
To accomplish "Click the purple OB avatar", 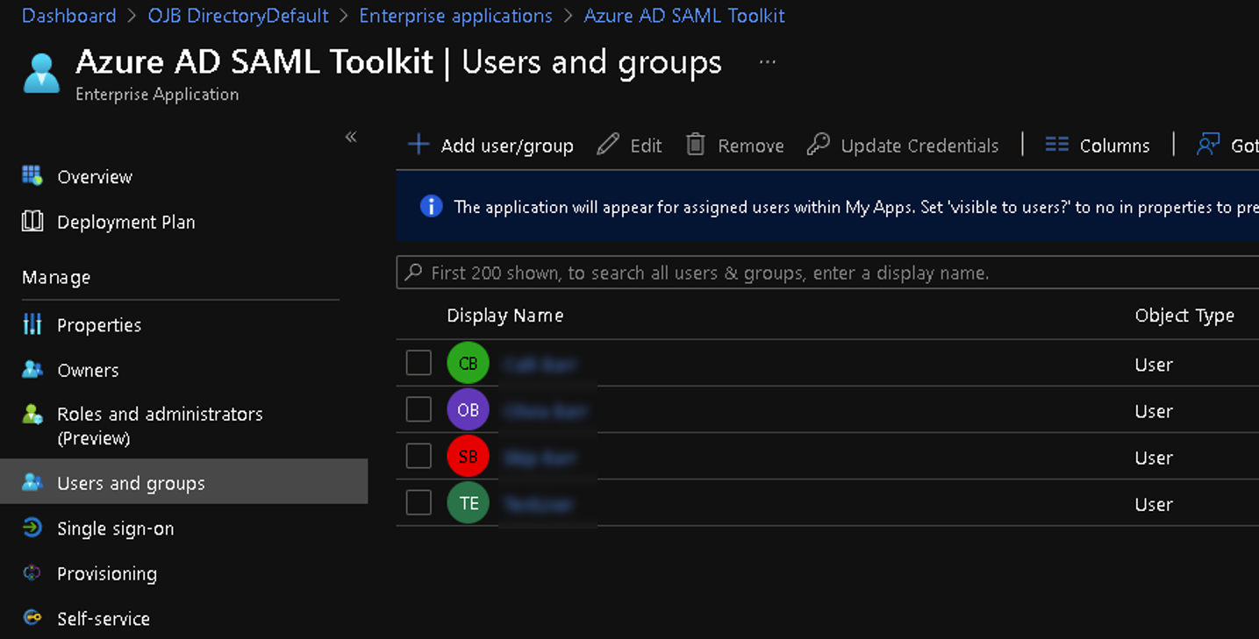I will [469, 409].
